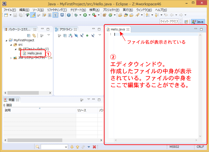This screenshot has height=152, width=209.
Task: Click the green New Java Class icon
Action: click(x=110, y=15)
